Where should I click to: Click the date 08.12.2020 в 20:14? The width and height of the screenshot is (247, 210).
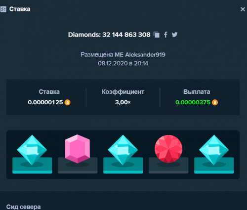(123, 63)
